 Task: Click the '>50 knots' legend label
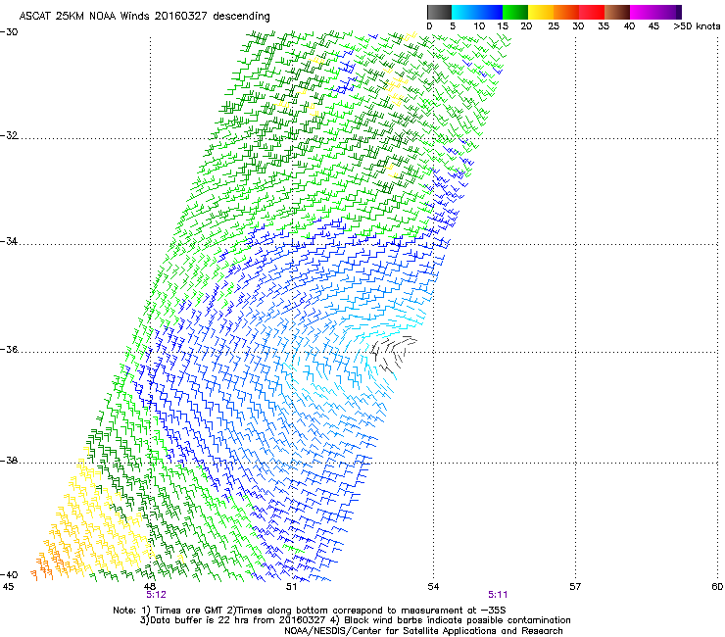(697, 26)
